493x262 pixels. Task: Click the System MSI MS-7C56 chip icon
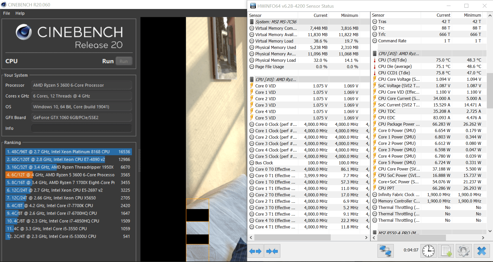click(x=252, y=22)
